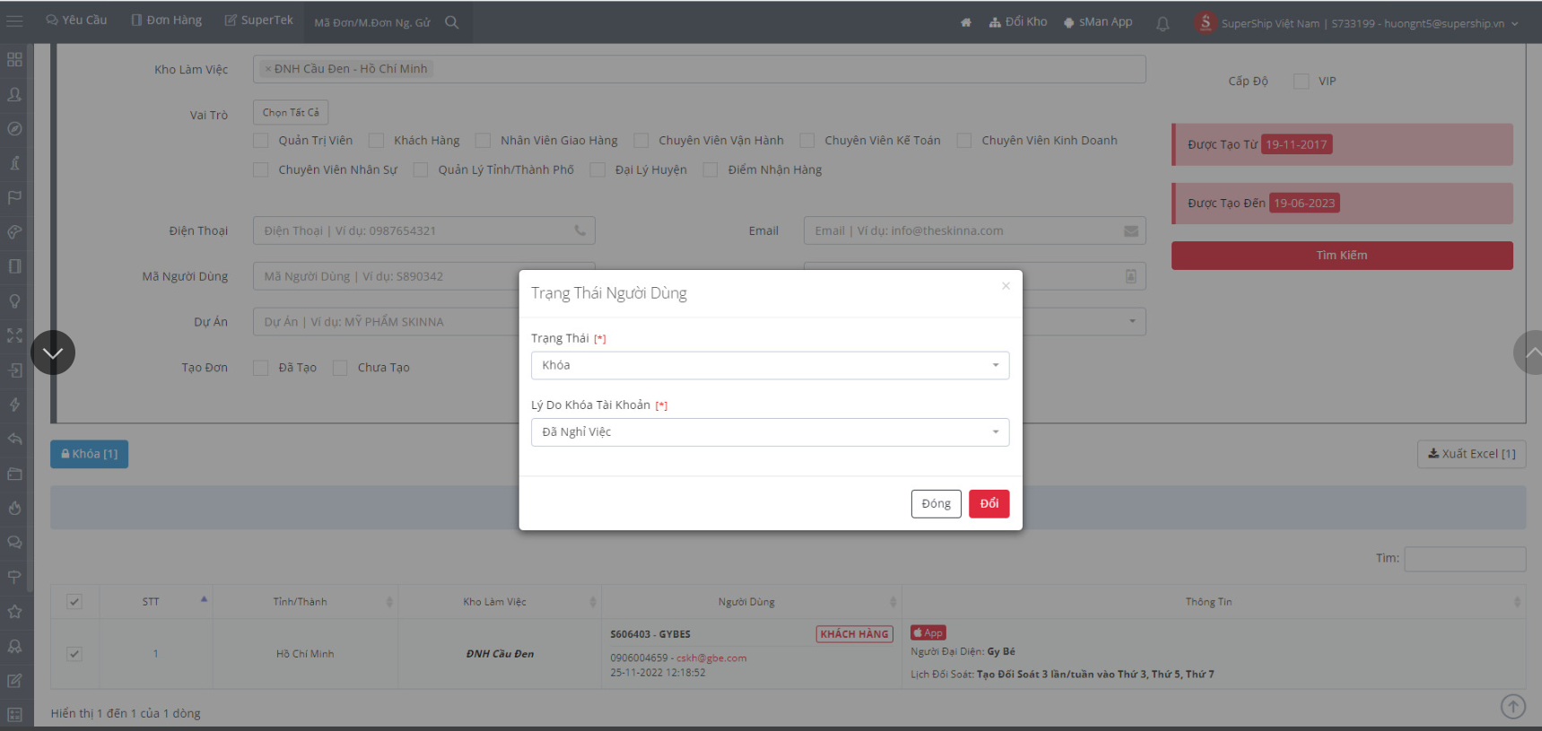
Task: Open the Đổi Kho menu item
Action: coord(1018,22)
